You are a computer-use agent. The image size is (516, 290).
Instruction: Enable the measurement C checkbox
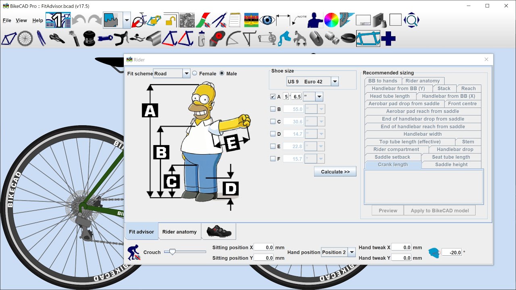pos(273,122)
